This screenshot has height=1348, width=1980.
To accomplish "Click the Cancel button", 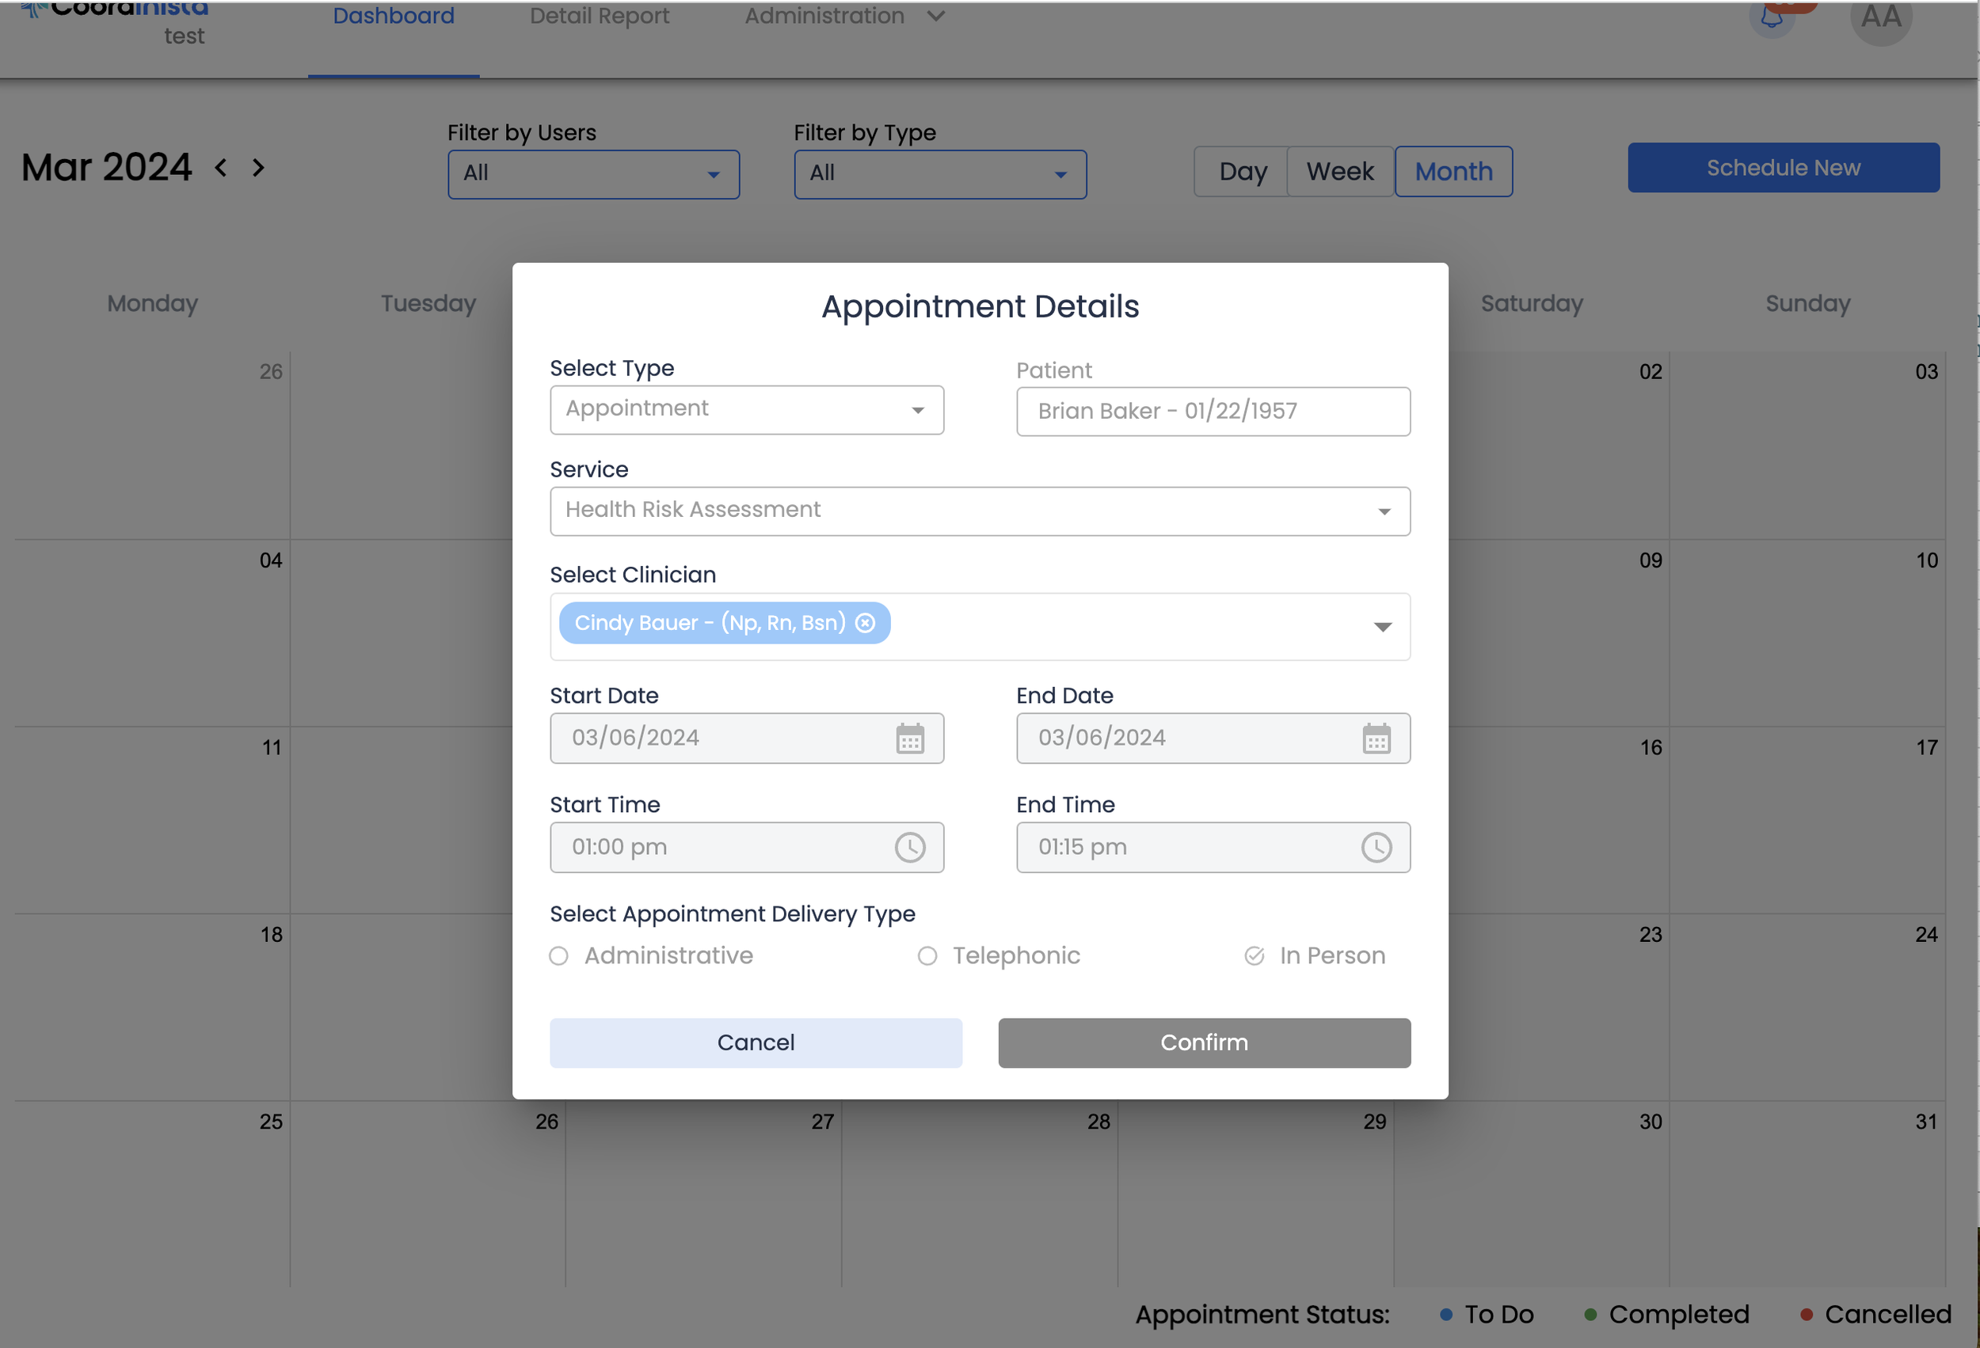I will pos(756,1042).
